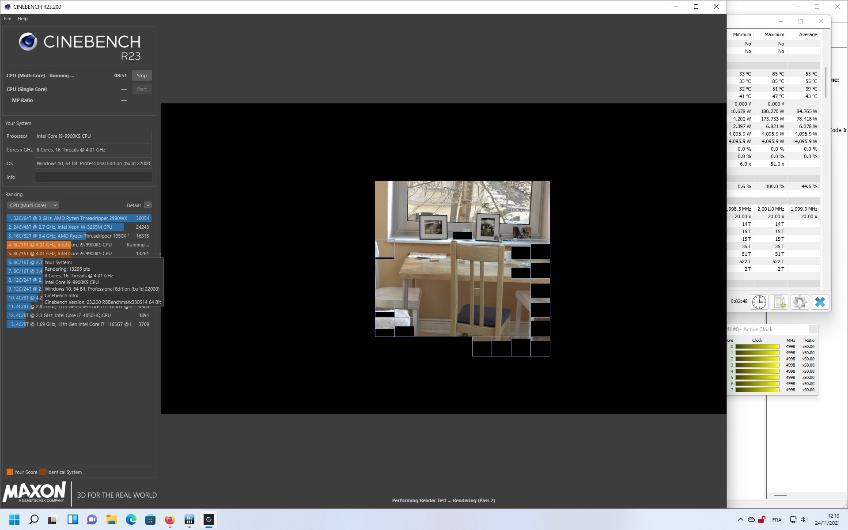The image size is (848, 530).
Task: Click the sensor window vertical scrollbar
Action: (x=825, y=83)
